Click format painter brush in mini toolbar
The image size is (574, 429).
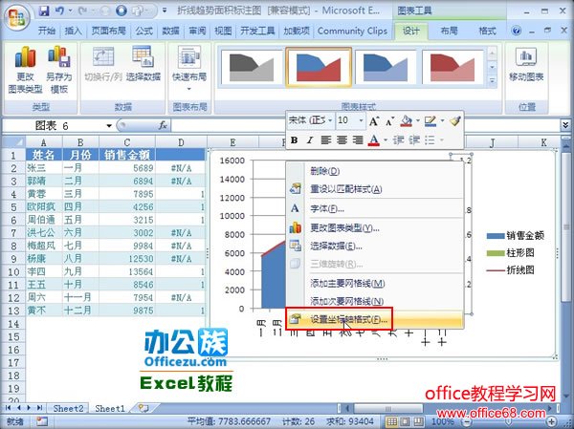(455, 121)
